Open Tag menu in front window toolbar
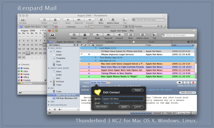The height and width of the screenshot is (128, 214). [154, 35]
